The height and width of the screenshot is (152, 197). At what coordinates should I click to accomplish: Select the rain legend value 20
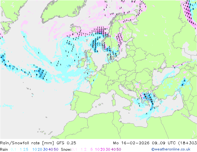click(40, 150)
